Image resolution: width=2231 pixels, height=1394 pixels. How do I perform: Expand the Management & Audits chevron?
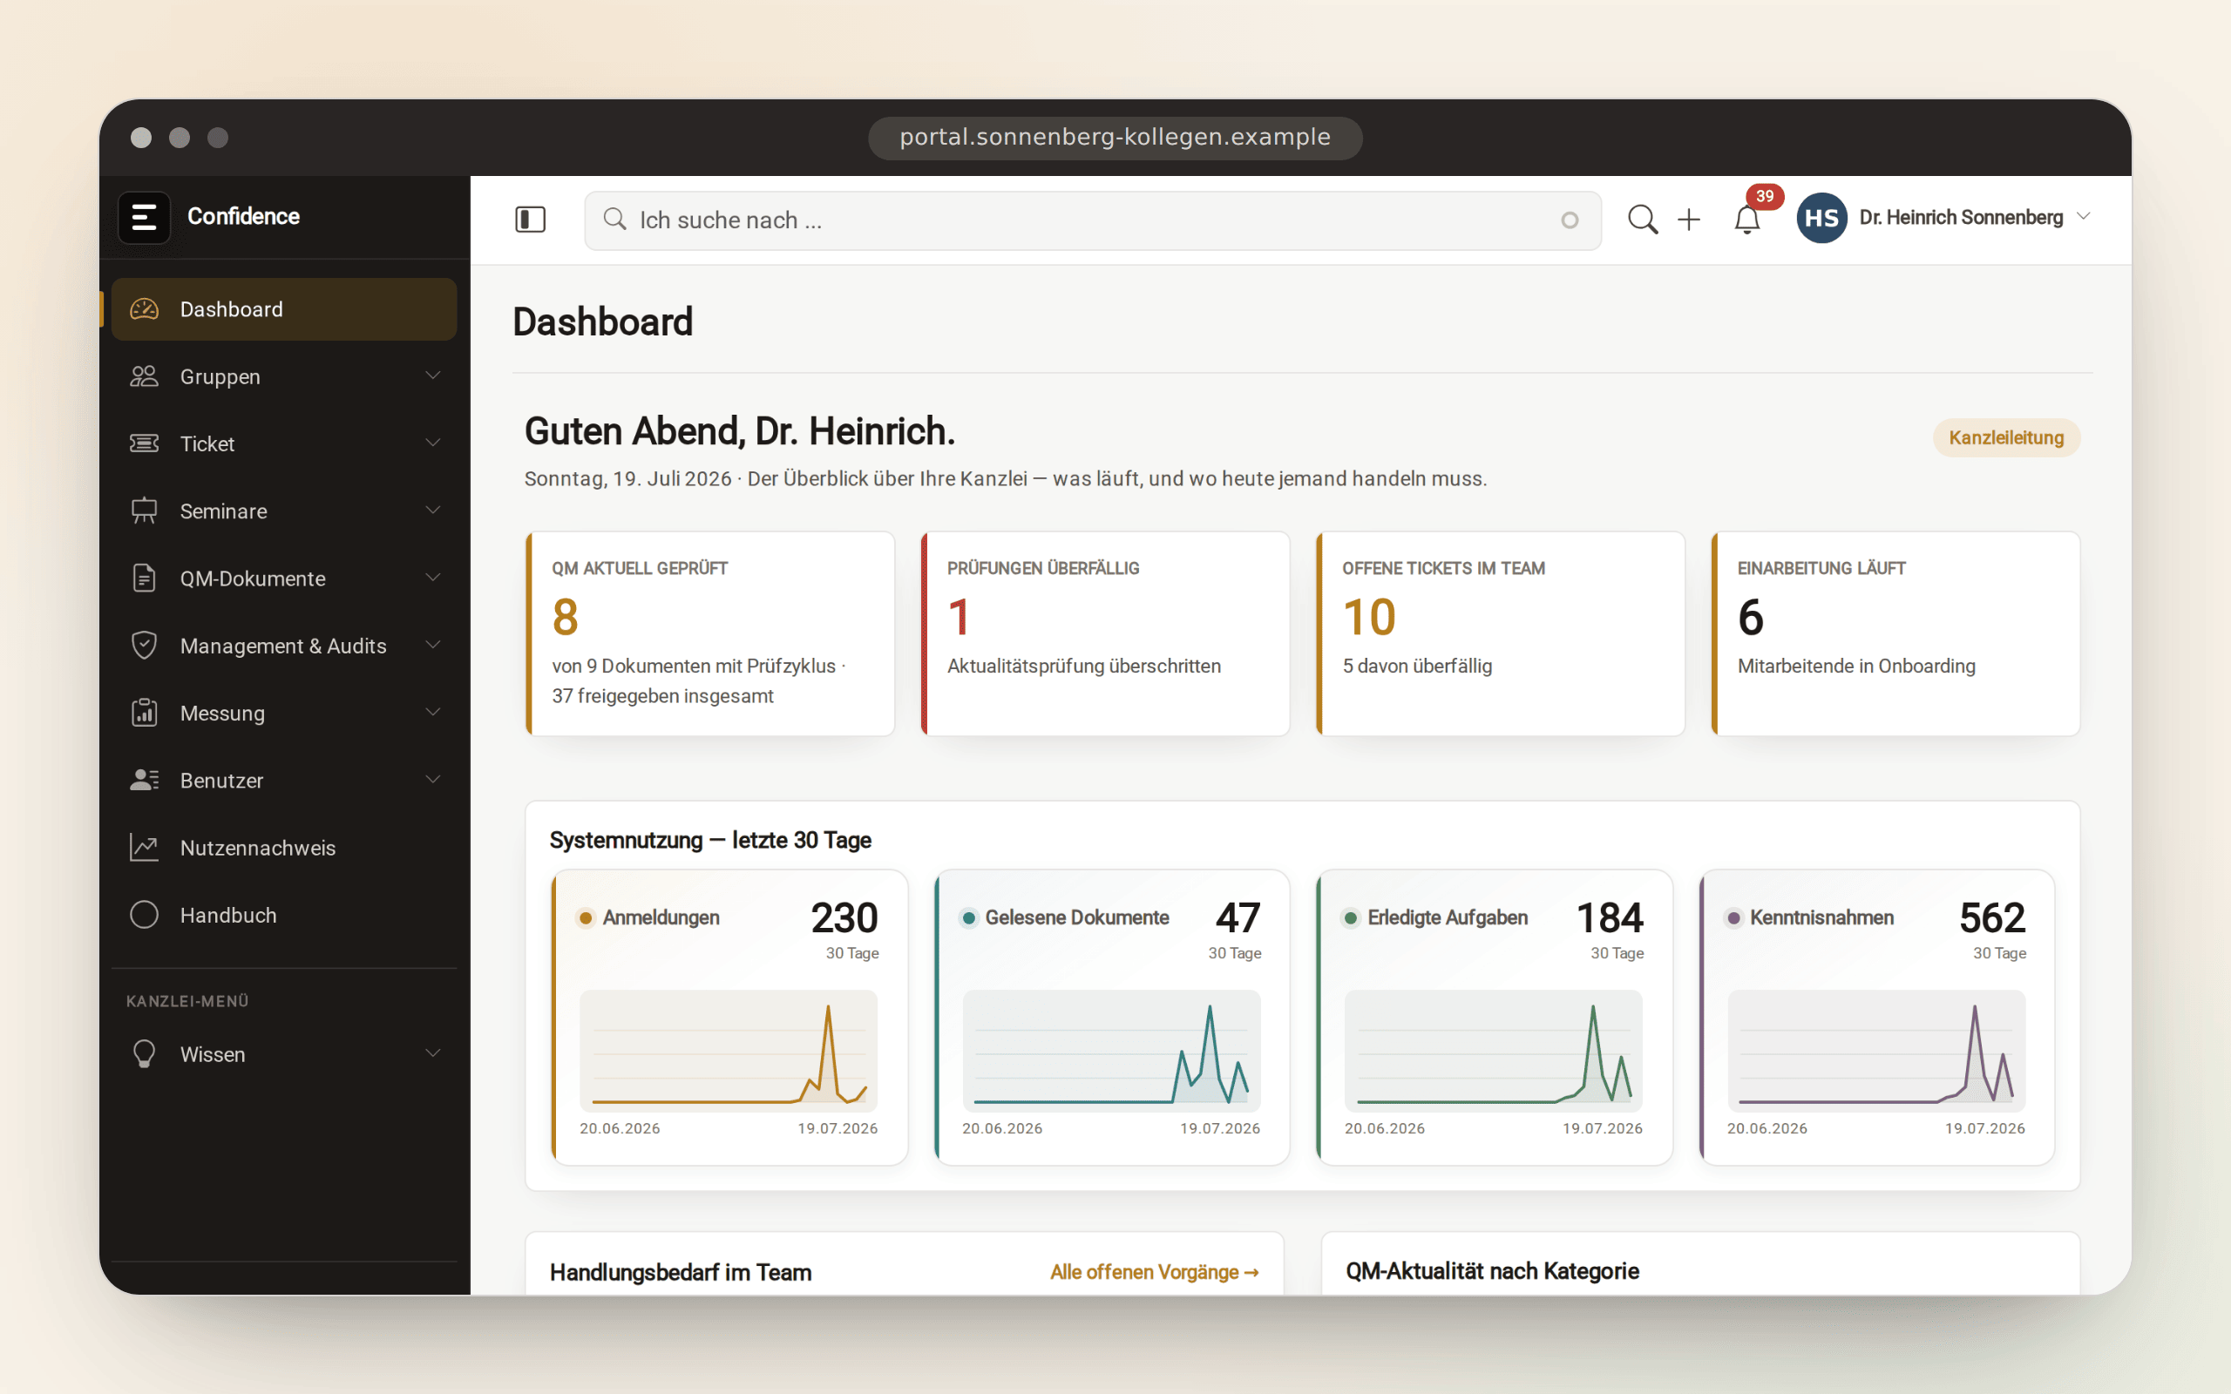tap(432, 645)
